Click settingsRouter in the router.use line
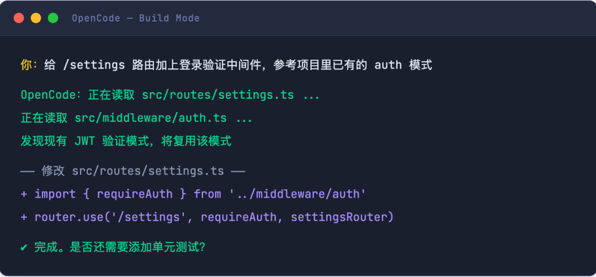Image resolution: width=596 pixels, height=277 pixels. pos(339,217)
